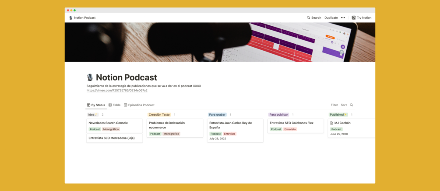Open the MJ Cachón card
The width and height of the screenshot is (440, 191).
[352, 128]
